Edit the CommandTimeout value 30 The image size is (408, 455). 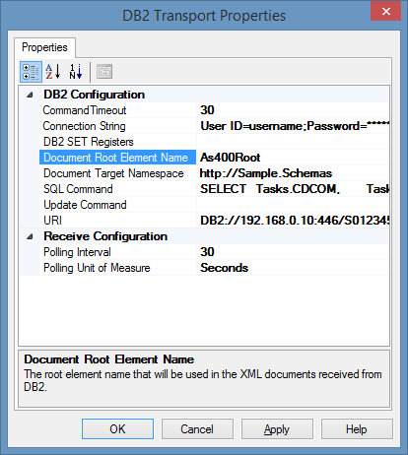point(293,110)
